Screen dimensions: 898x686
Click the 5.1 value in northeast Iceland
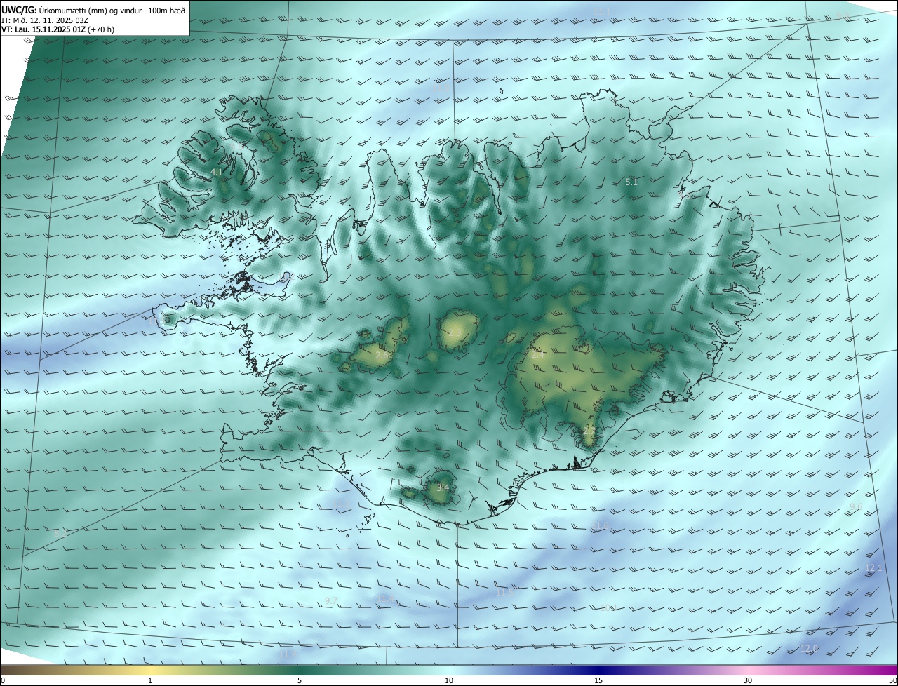(631, 182)
